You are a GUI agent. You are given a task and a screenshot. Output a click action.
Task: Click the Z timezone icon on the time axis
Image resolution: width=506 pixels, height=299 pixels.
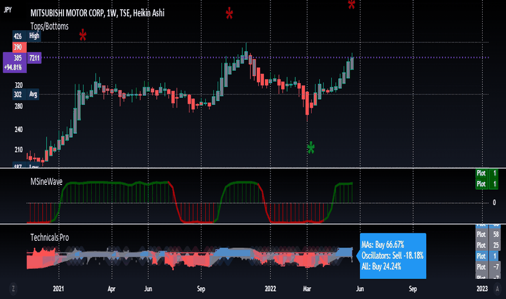pos(13,289)
